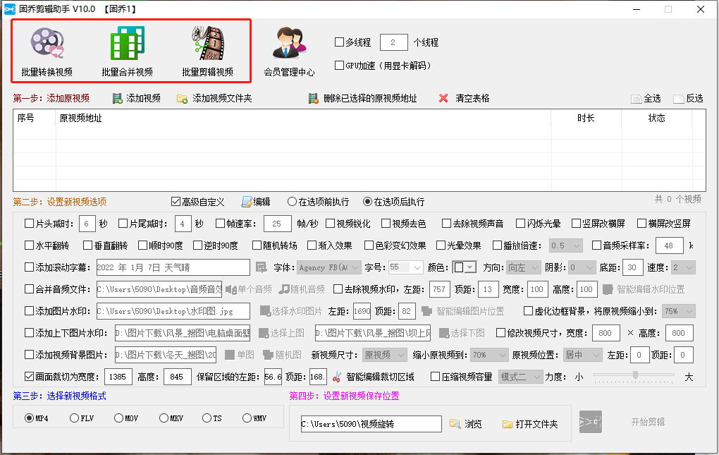The width and height of the screenshot is (719, 455).
Task: Open the 原视频位置 居中 dropdown
Action: 582,355
